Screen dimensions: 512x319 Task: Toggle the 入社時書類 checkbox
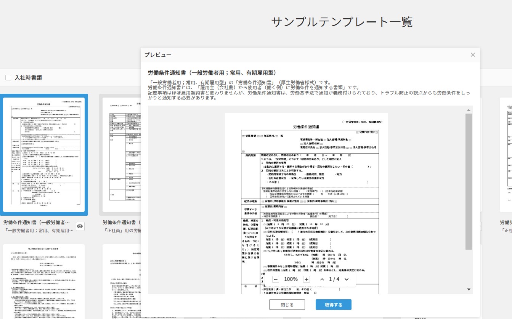[x=8, y=78]
